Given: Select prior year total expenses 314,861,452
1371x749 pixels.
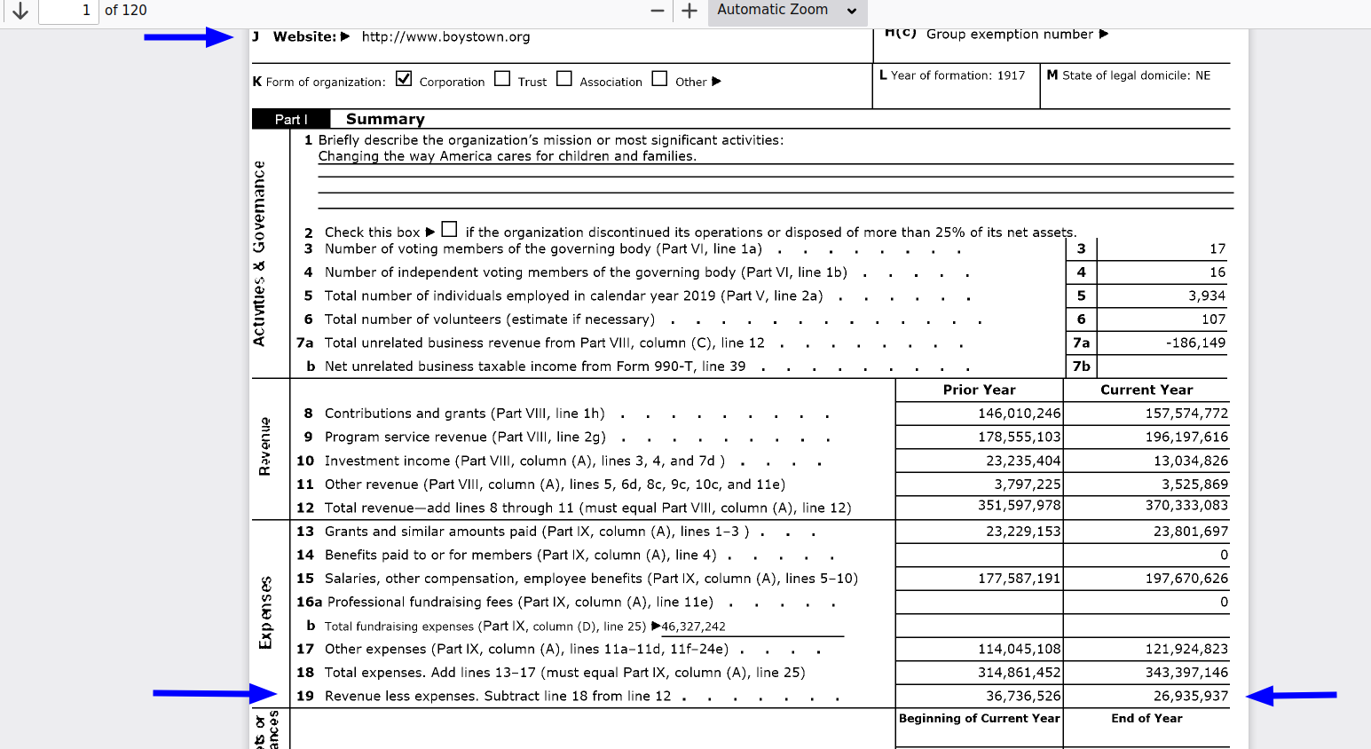Looking at the screenshot, I should 1019,673.
